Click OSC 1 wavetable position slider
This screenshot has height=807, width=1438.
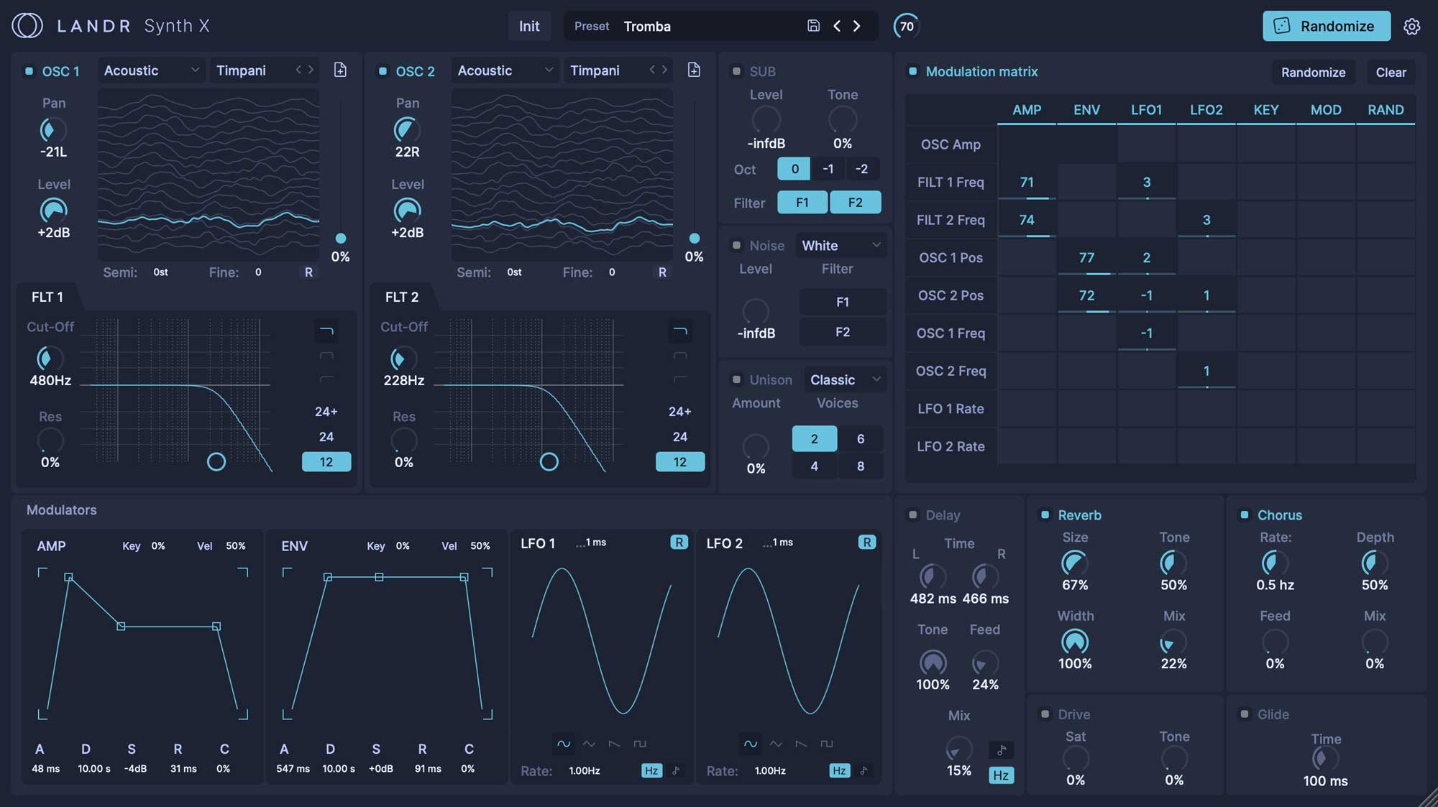pyautogui.click(x=341, y=238)
